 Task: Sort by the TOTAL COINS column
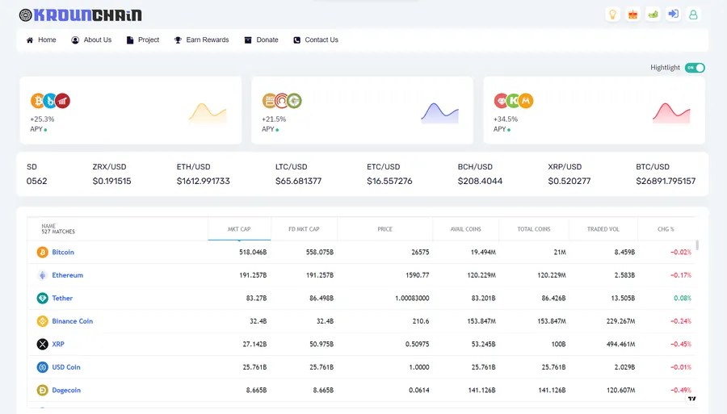pyautogui.click(x=534, y=228)
